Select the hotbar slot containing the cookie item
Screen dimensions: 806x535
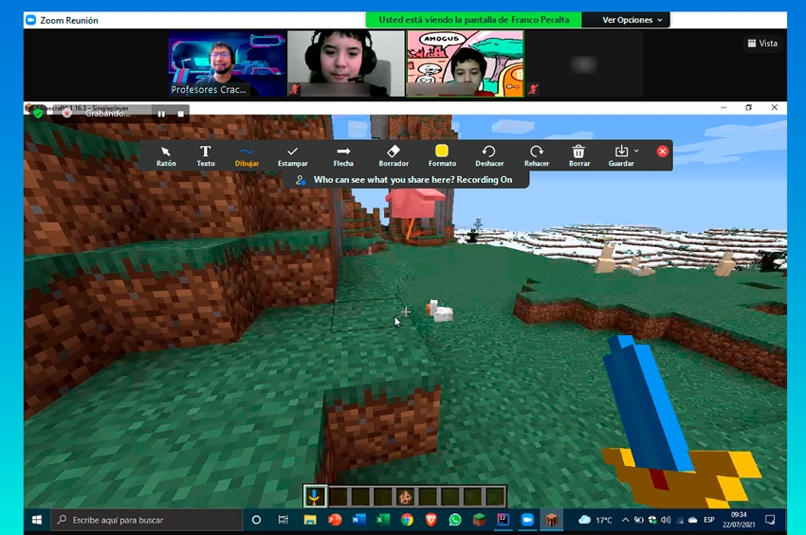tap(406, 496)
